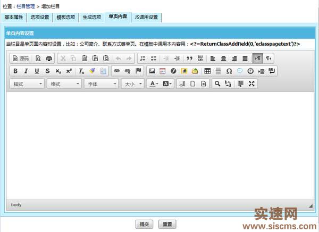Toggle left-to-right text direction
This screenshot has width=319, height=232.
[x=257, y=59]
